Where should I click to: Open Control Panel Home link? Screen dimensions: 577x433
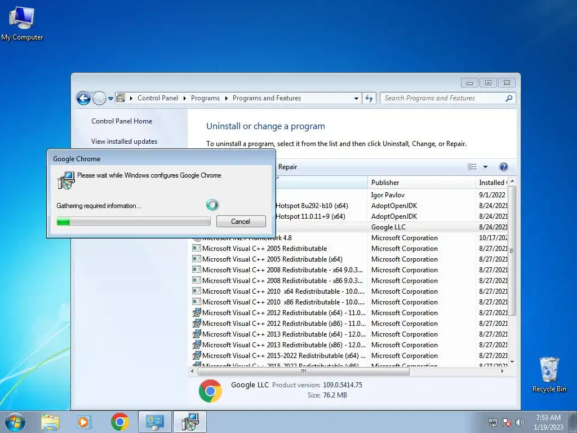[122, 121]
